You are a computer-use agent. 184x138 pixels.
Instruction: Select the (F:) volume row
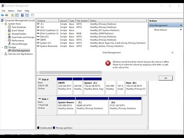[x=92, y=24]
